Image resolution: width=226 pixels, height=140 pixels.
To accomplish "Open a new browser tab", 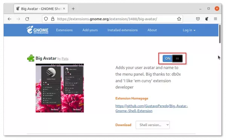I will click(x=73, y=9).
